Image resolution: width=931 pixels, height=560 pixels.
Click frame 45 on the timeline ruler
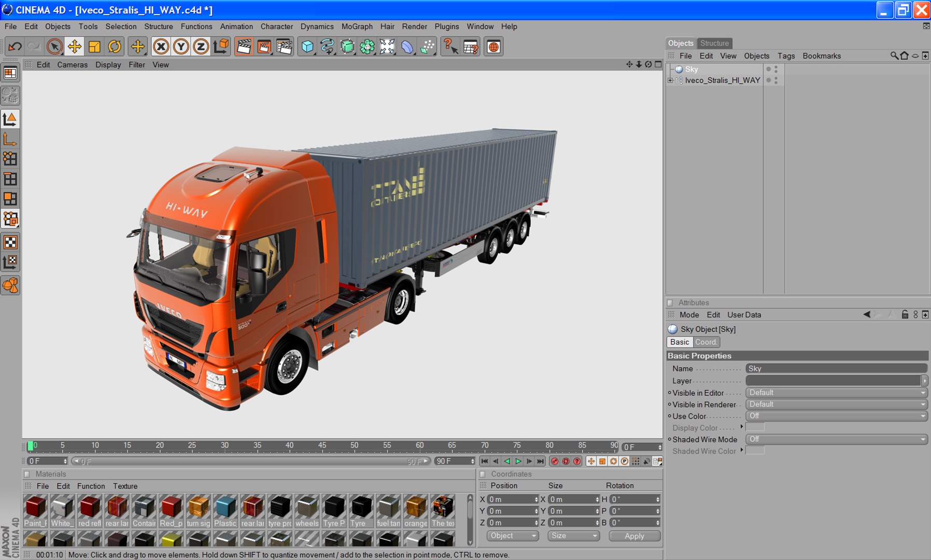pos(322,446)
